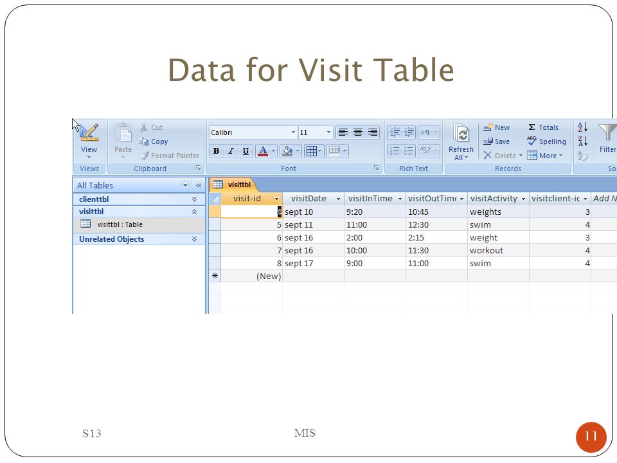Viewport: 617px width, 463px height.
Task: Open Clipboard group dialog launcher
Action: [x=199, y=168]
